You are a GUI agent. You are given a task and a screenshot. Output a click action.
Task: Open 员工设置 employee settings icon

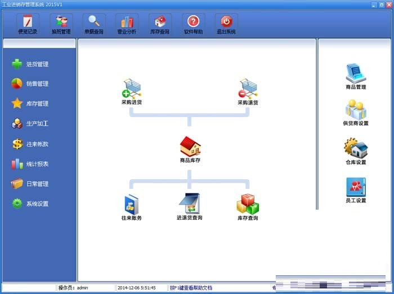pos(356,190)
